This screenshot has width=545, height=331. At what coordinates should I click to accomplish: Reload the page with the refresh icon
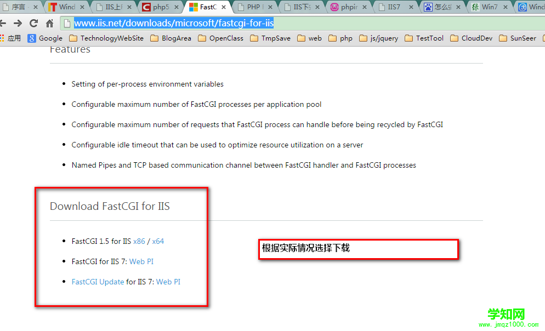[33, 23]
